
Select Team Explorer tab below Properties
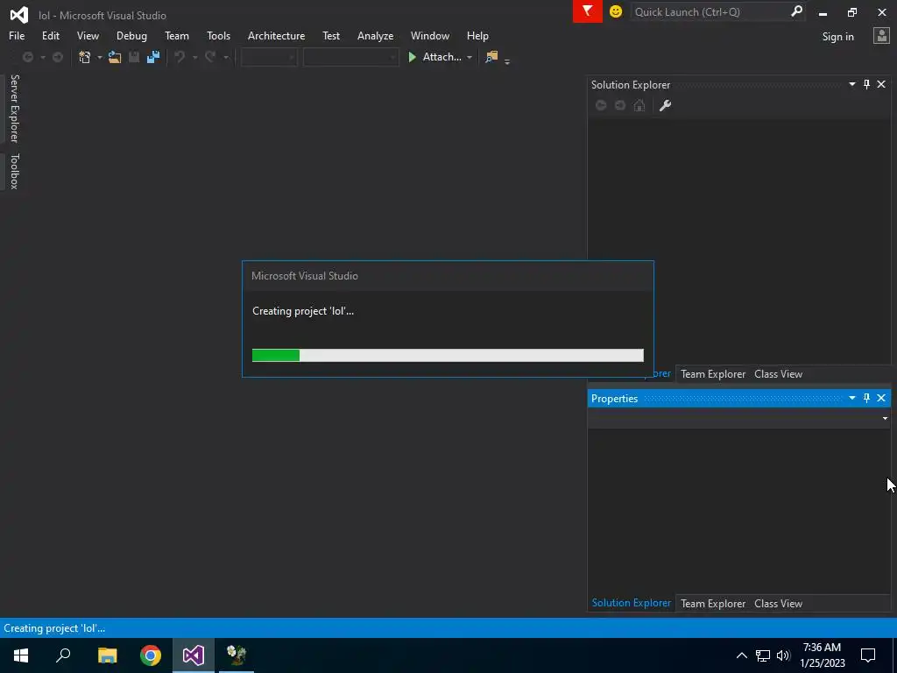coord(713,603)
